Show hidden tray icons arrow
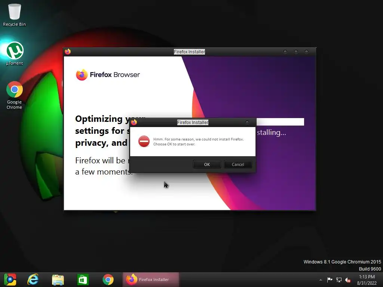The image size is (383, 287). coord(321,280)
